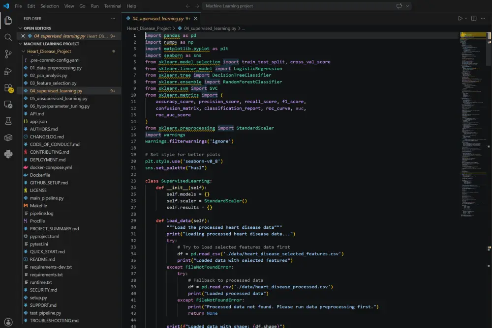
Task: Open the Run and Debug view
Action: coord(8,71)
